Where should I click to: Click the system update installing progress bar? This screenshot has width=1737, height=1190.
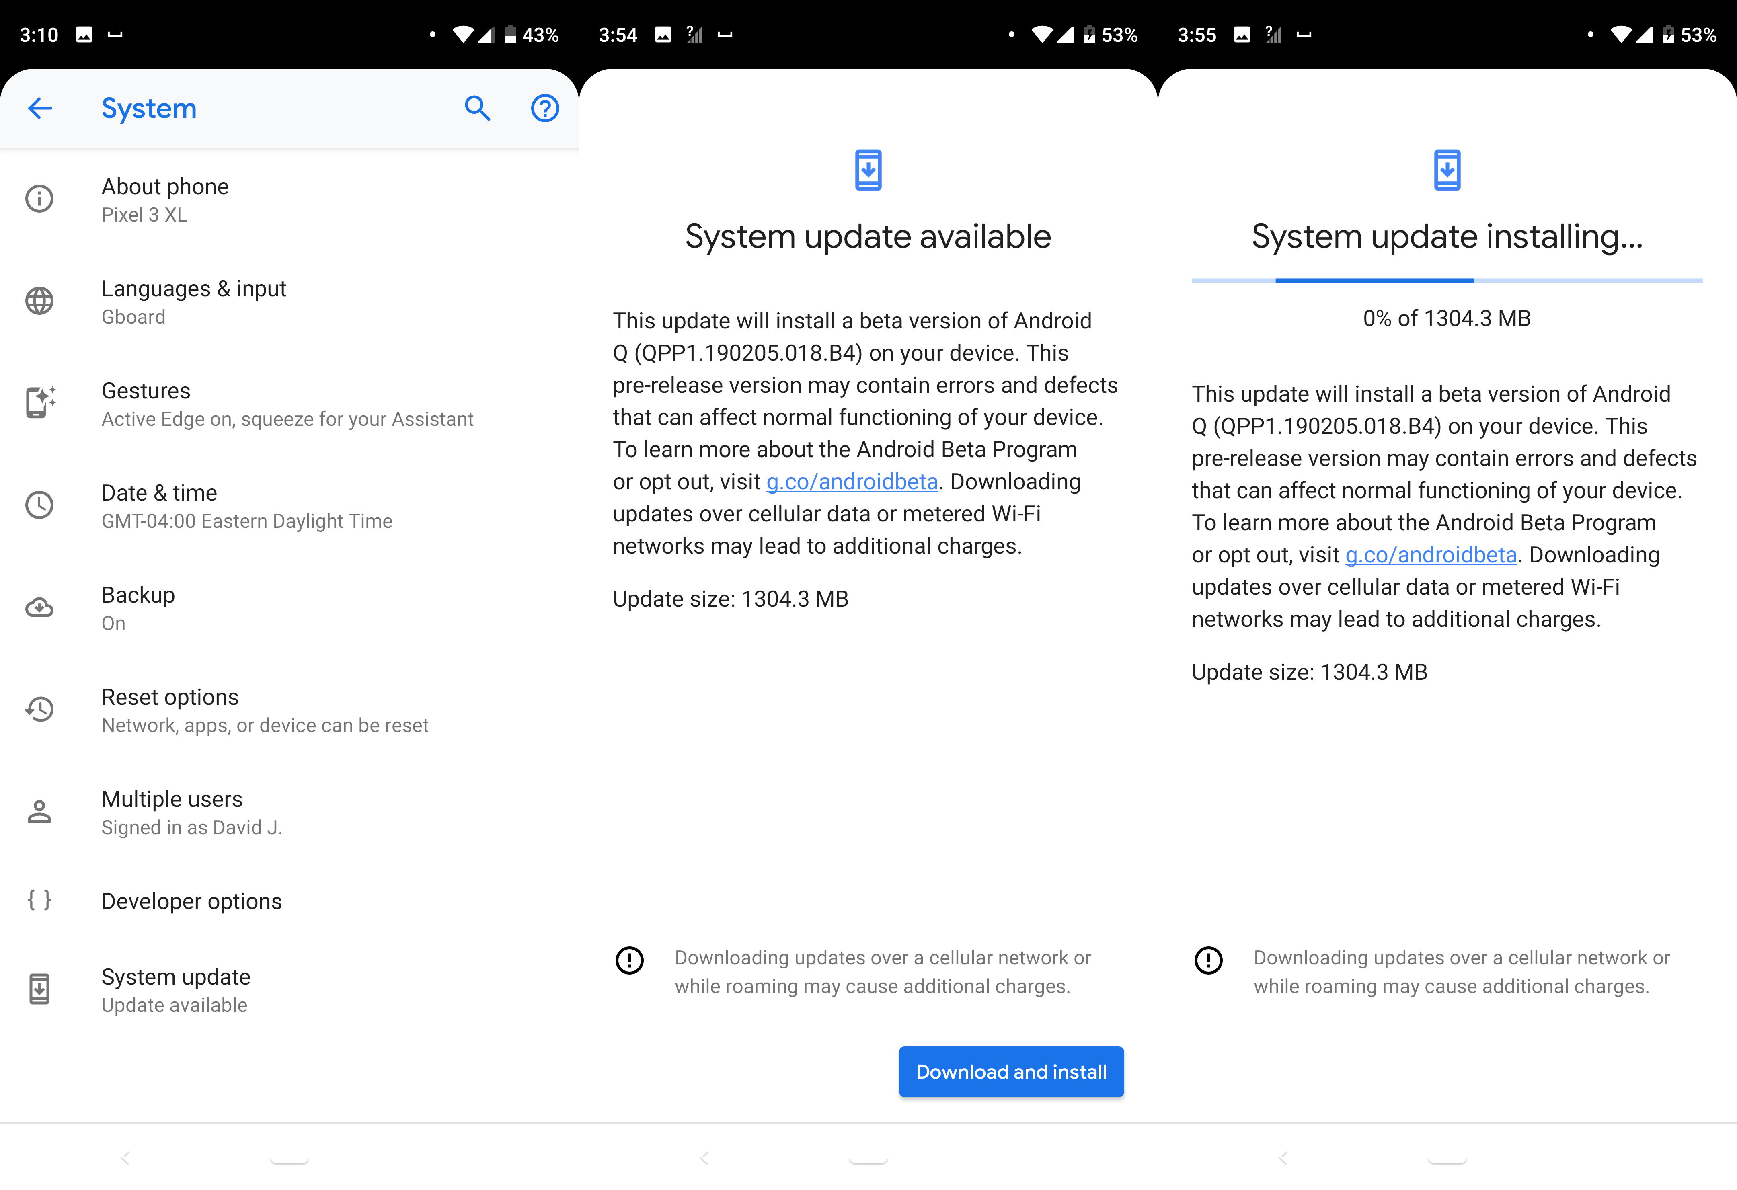[x=1447, y=281]
